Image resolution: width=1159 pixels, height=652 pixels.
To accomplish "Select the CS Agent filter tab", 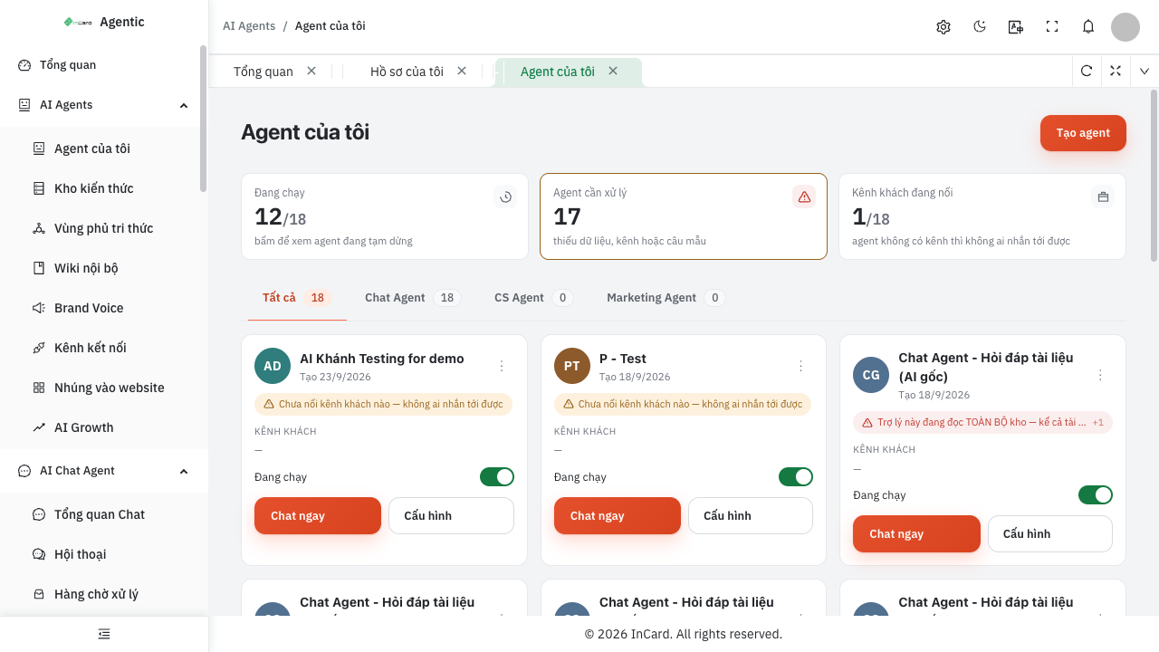I will tap(534, 298).
